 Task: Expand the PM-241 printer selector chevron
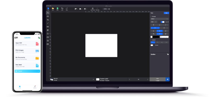[x=93, y=80]
